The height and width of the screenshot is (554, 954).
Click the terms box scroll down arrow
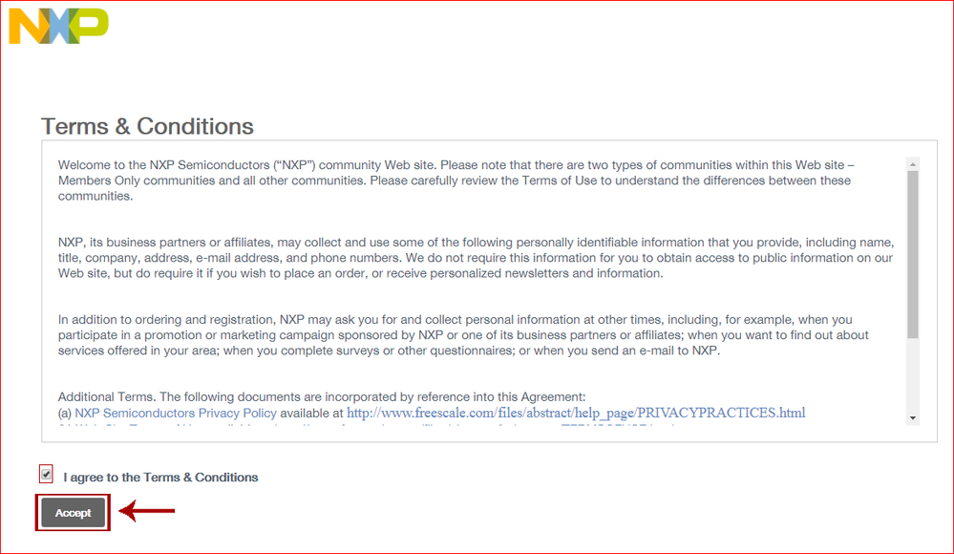913,418
